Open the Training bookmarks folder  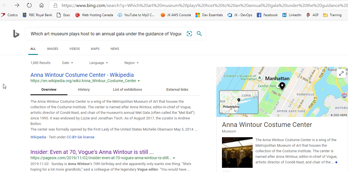point(332,15)
